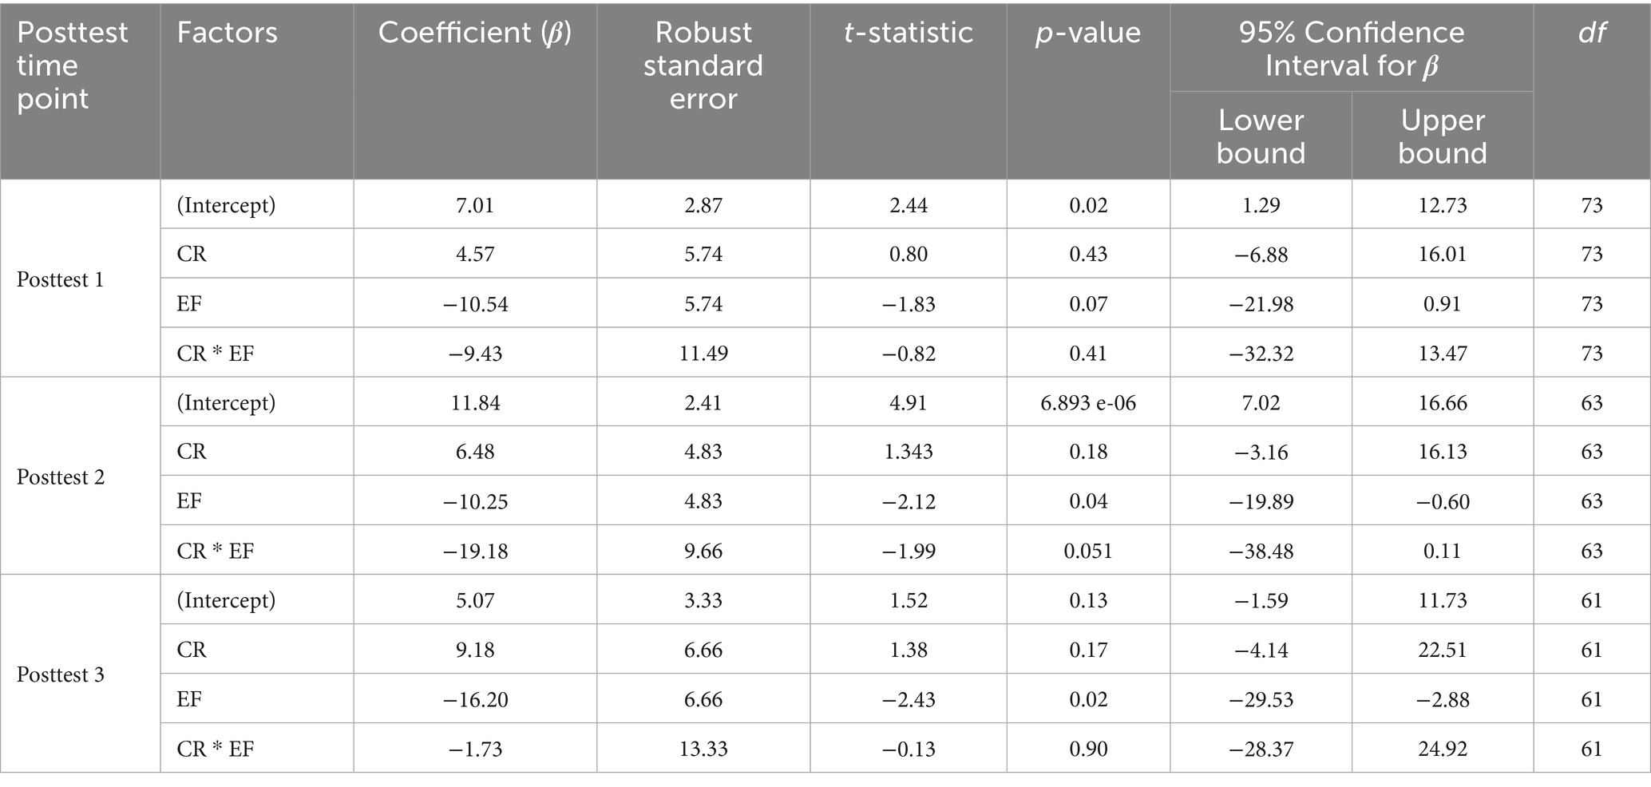
Task: Click the "Coefficient (β)" header cell
Action: tap(474, 33)
